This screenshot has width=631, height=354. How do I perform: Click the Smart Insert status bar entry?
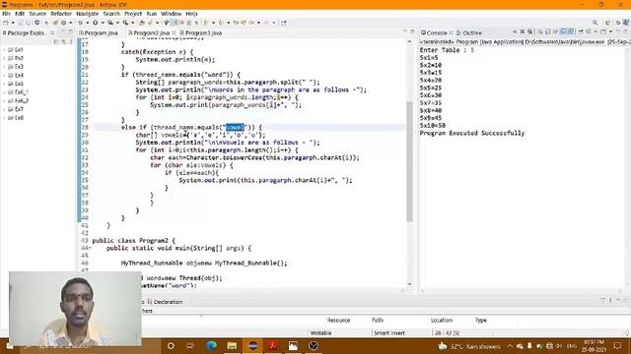click(x=389, y=333)
